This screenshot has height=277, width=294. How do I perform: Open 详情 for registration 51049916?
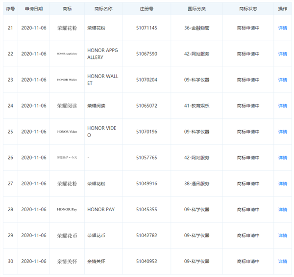click(x=283, y=184)
